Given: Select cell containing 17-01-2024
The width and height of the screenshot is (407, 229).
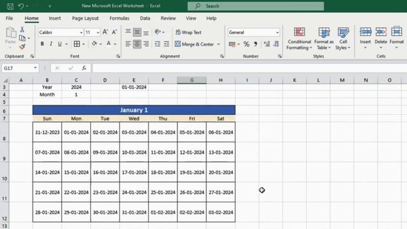Looking at the screenshot, I should tap(134, 172).
